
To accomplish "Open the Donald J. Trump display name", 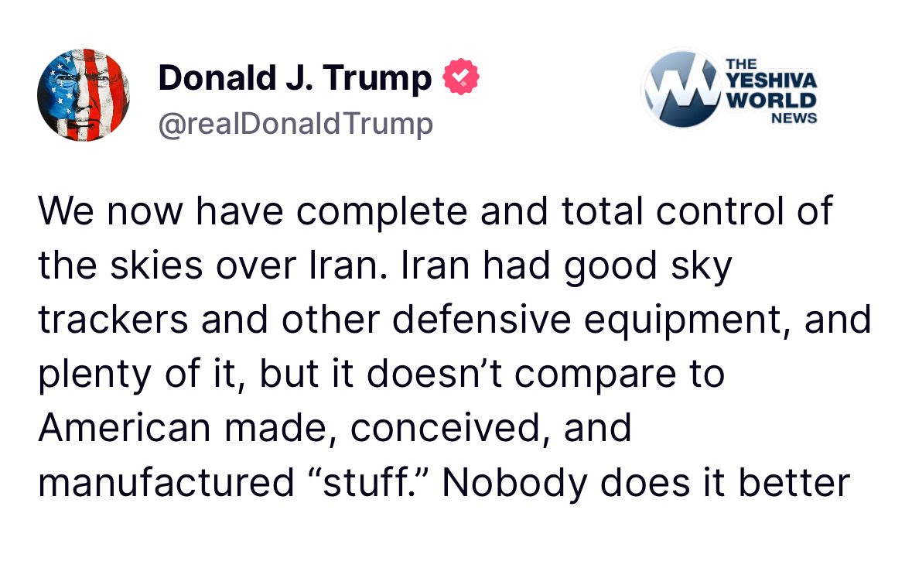I will (x=295, y=78).
